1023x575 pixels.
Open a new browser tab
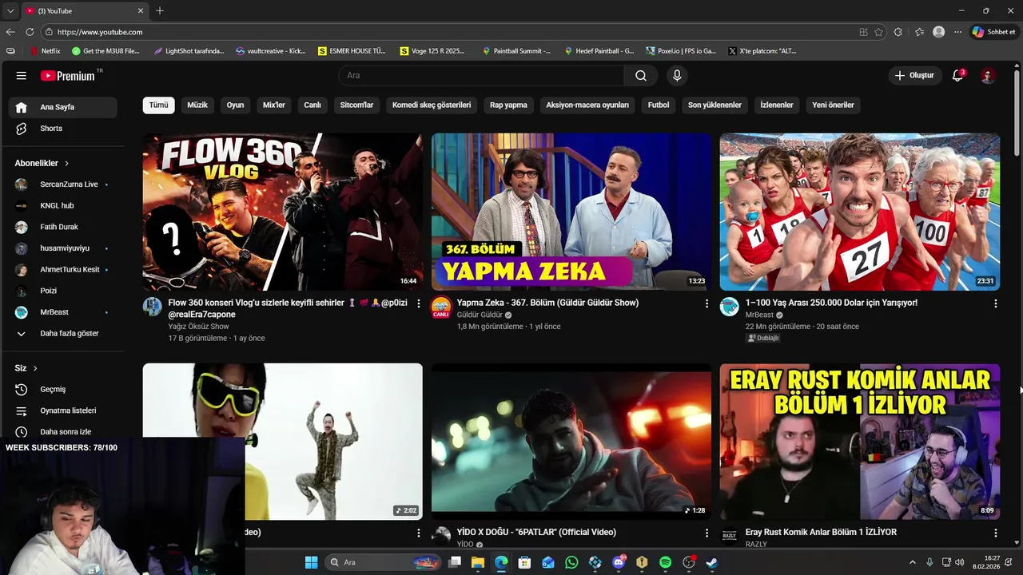point(160,10)
